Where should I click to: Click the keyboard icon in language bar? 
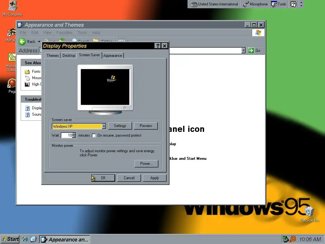click(194, 4)
